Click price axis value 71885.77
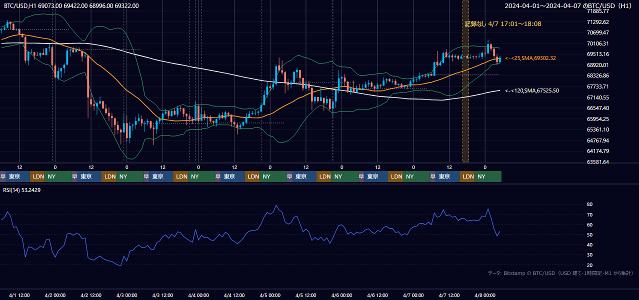This screenshot has width=639, height=300. (x=597, y=11)
